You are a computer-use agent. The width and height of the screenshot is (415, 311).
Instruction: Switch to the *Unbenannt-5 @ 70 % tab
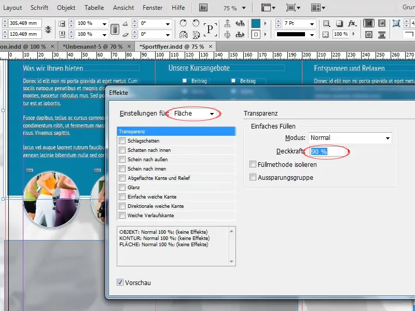(x=93, y=47)
